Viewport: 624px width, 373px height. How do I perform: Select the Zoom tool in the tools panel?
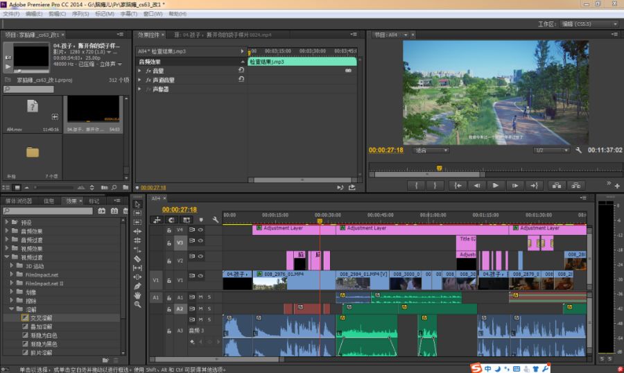(137, 304)
